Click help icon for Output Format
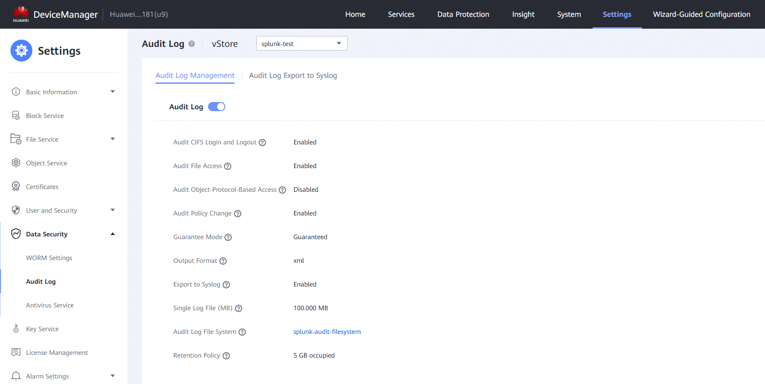 point(223,261)
